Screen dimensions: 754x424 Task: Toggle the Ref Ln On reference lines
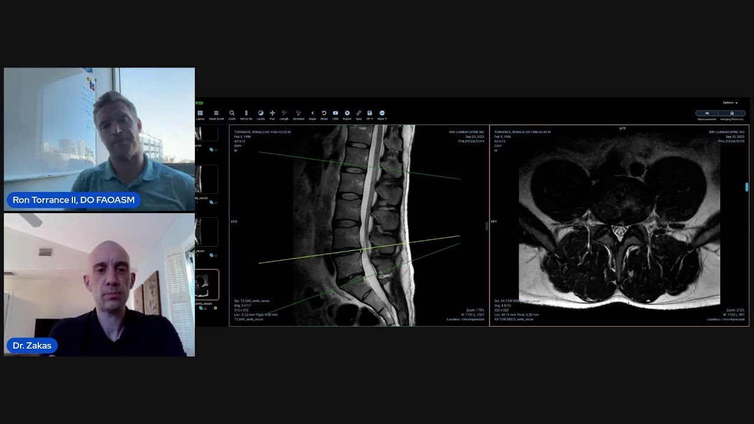pyautogui.click(x=246, y=114)
